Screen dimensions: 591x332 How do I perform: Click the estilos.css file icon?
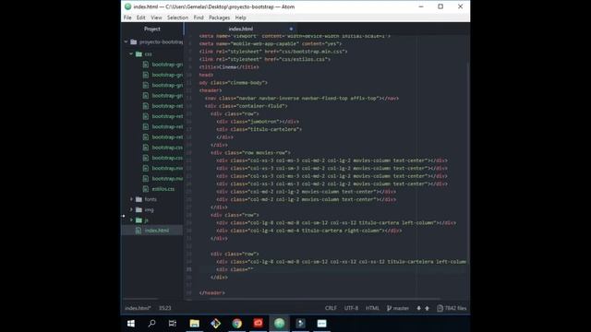click(x=146, y=189)
